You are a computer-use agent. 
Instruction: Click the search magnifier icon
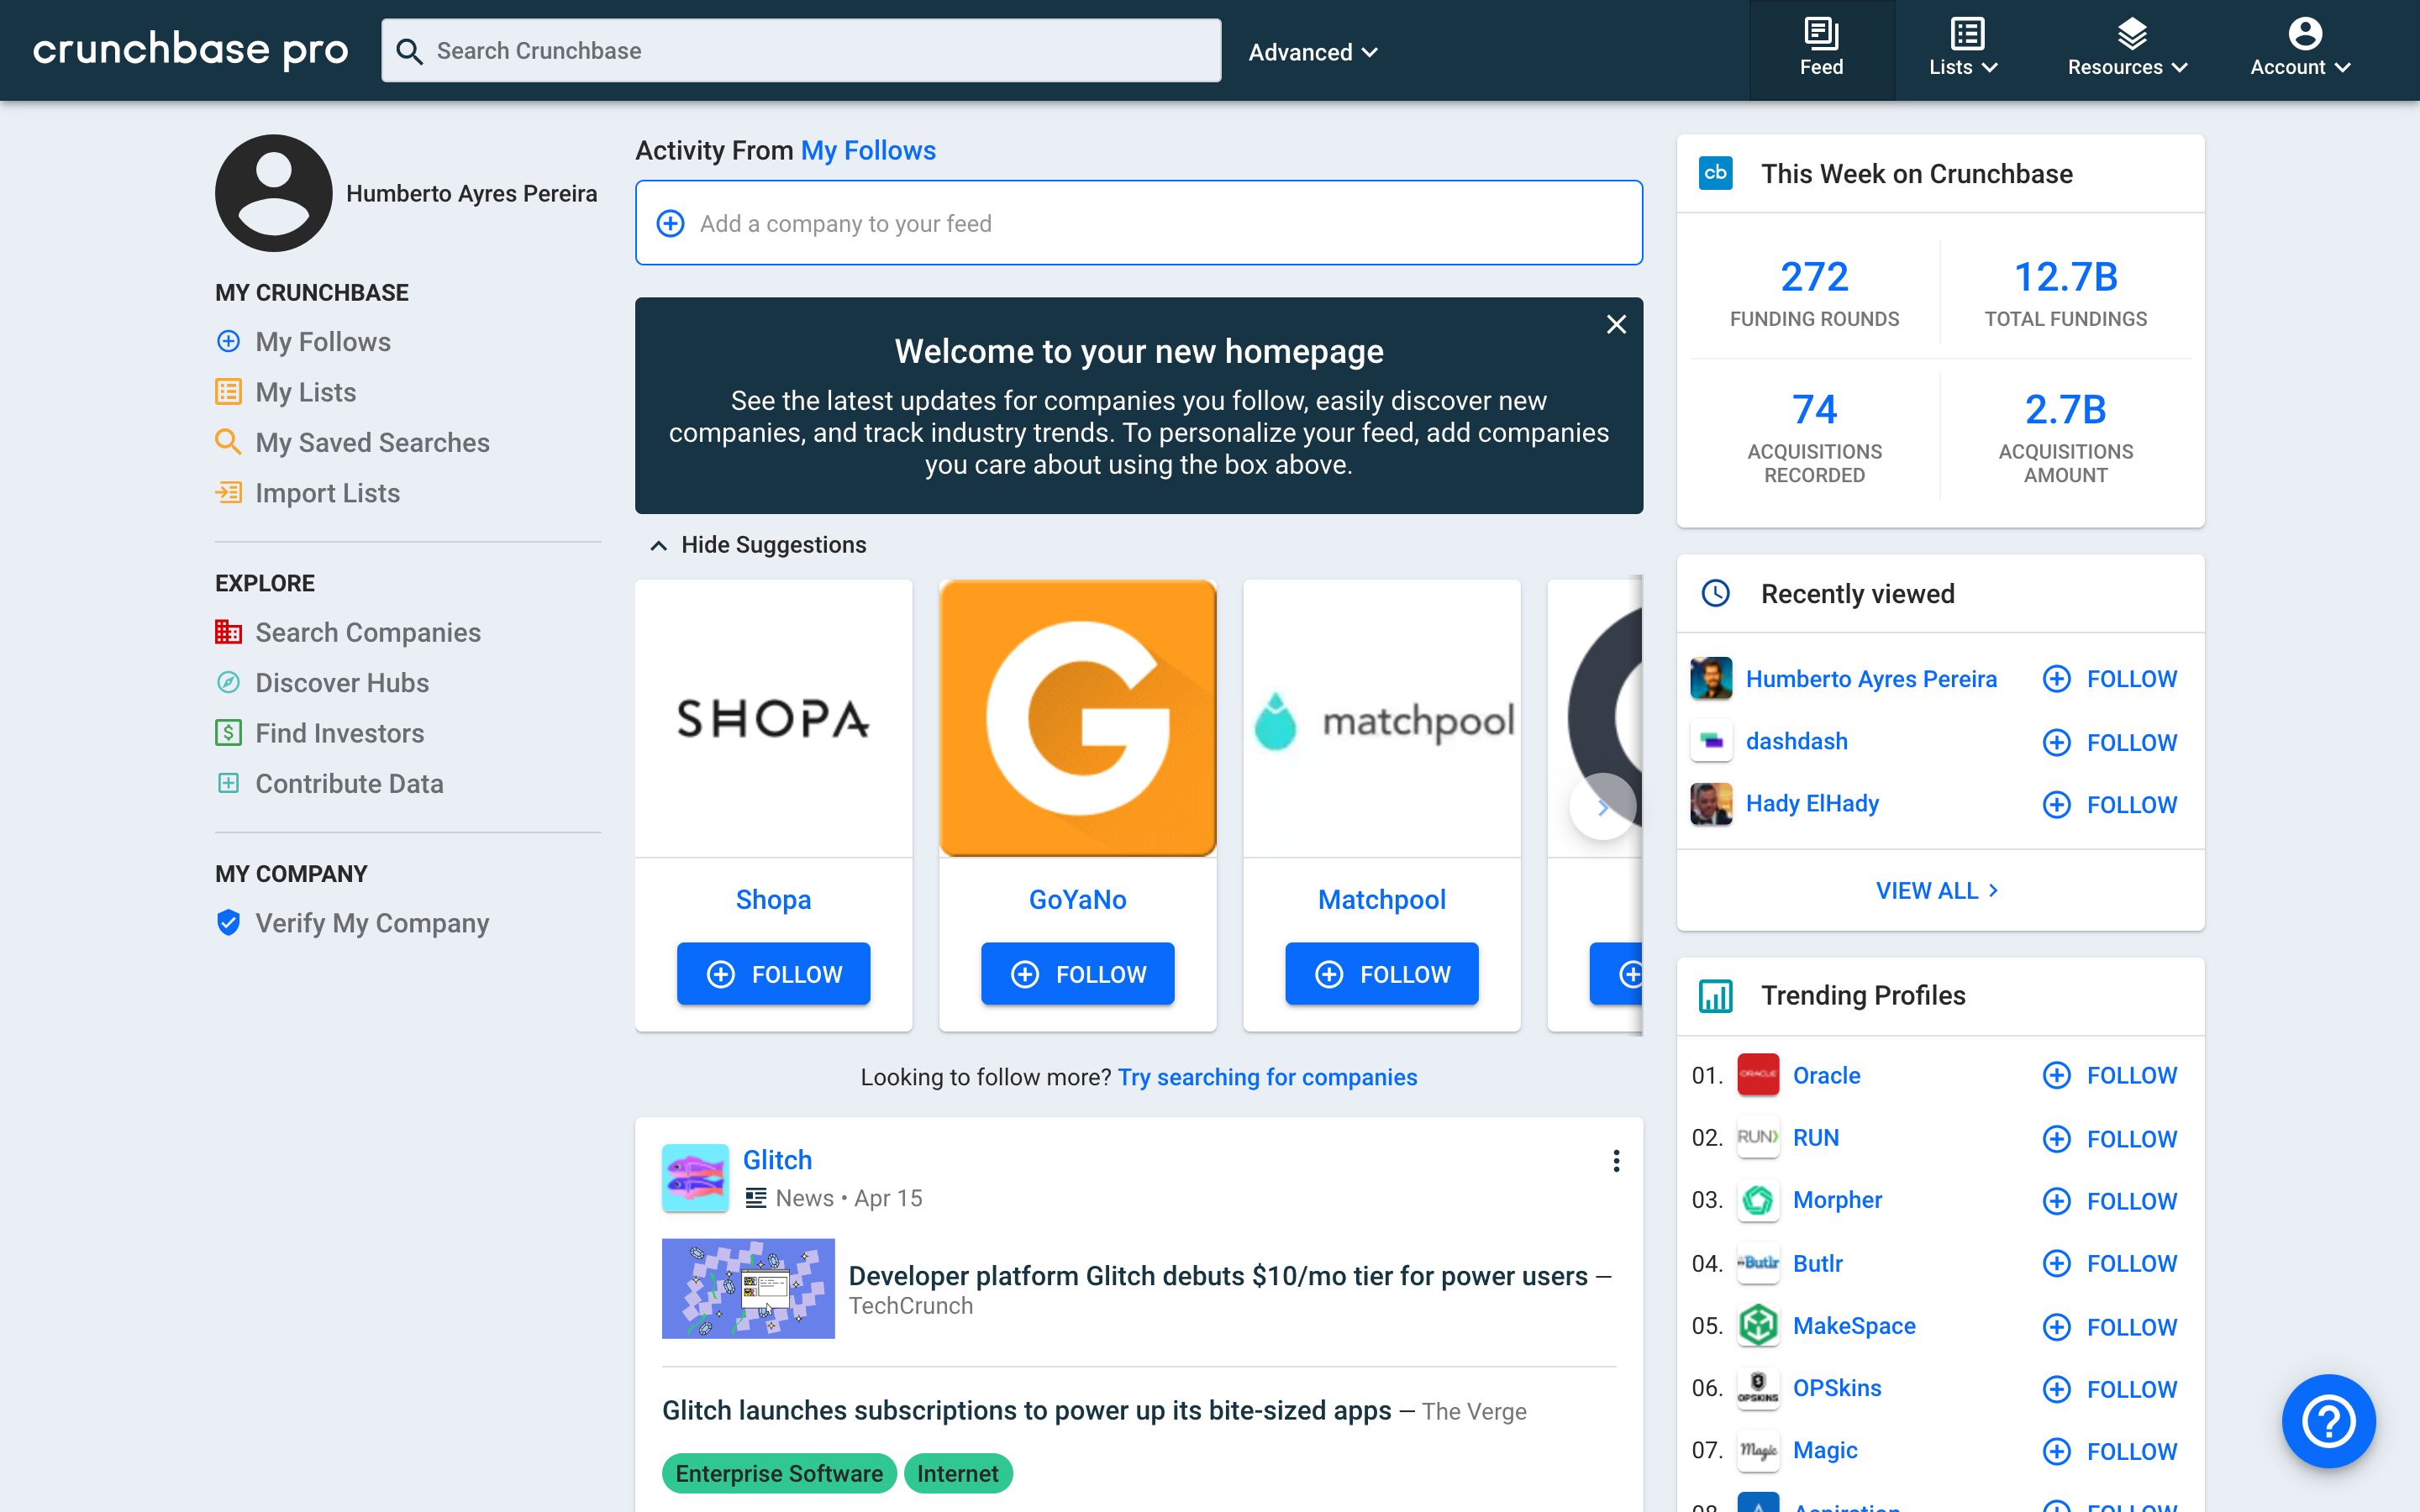coord(409,51)
